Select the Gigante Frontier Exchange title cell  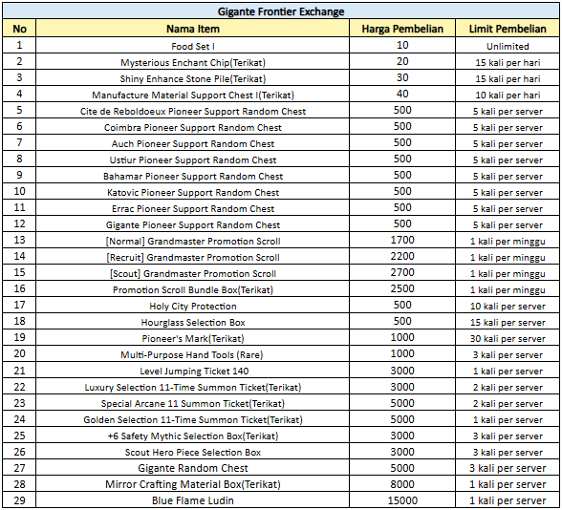pos(281,11)
